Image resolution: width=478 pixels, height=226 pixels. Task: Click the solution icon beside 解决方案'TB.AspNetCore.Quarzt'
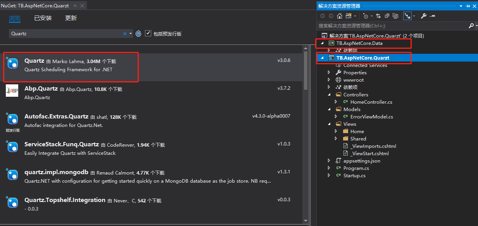click(324, 36)
